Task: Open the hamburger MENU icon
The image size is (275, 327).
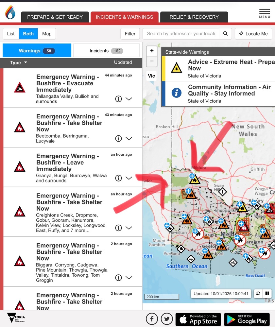Action: click(x=265, y=13)
